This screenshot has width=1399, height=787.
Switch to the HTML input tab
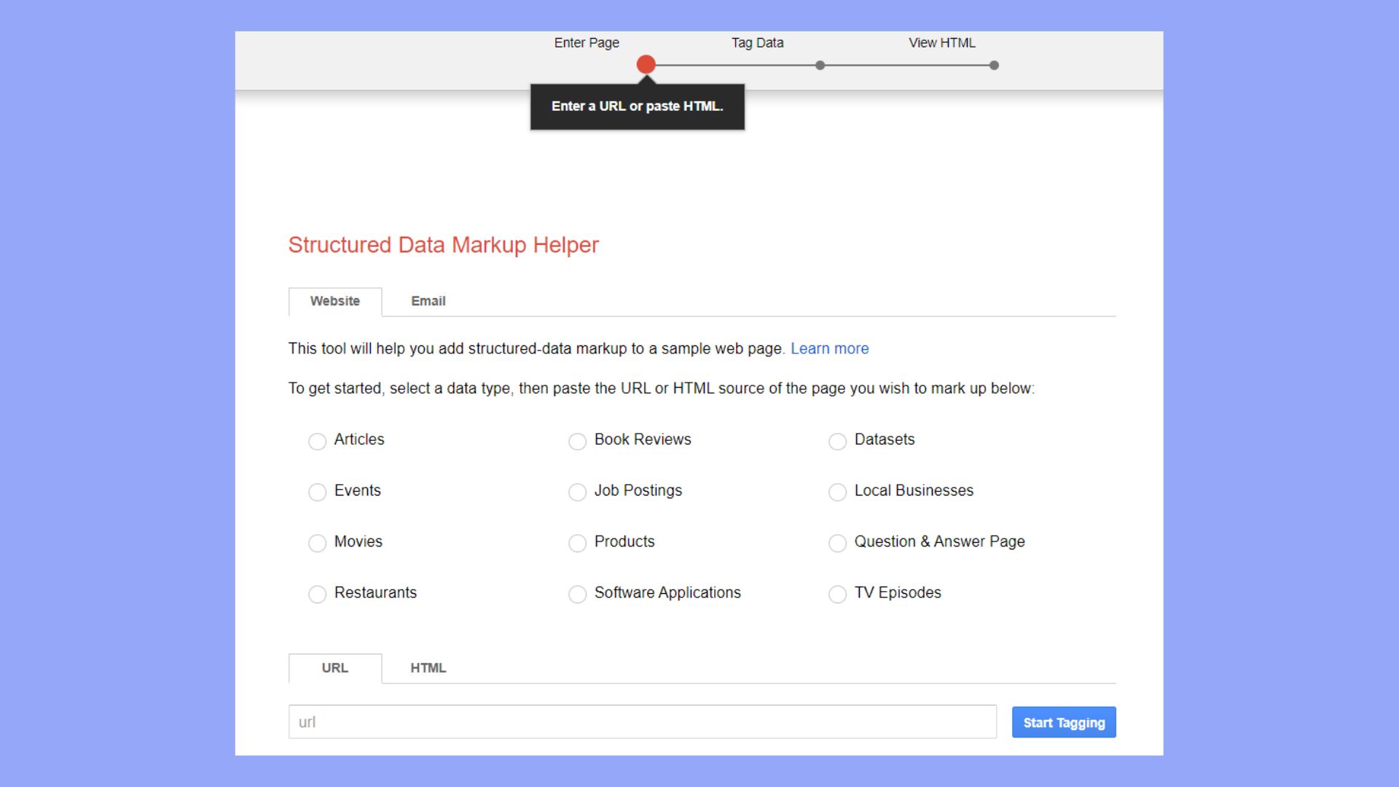tap(428, 667)
